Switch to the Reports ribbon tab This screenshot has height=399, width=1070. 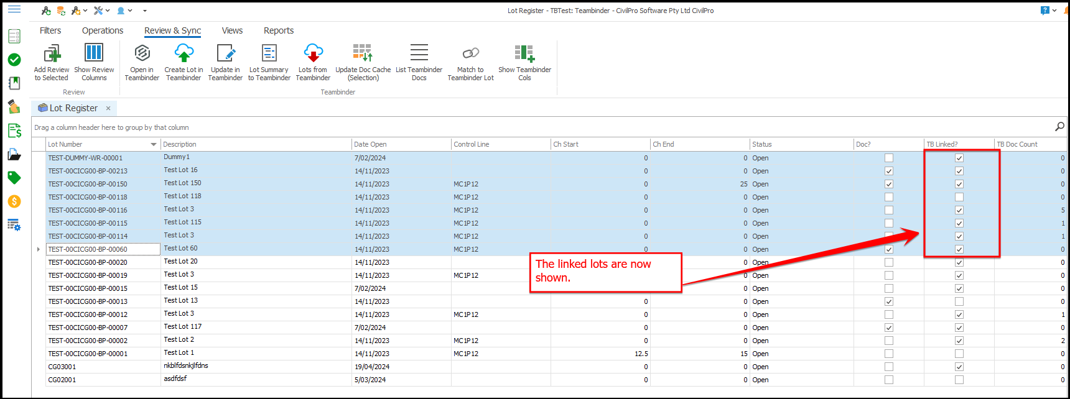(279, 30)
